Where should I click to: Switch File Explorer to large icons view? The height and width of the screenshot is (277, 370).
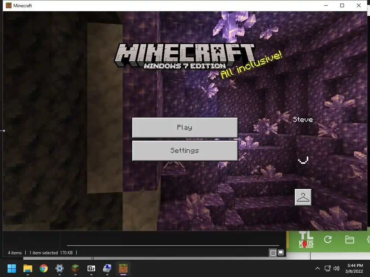tap(281, 253)
